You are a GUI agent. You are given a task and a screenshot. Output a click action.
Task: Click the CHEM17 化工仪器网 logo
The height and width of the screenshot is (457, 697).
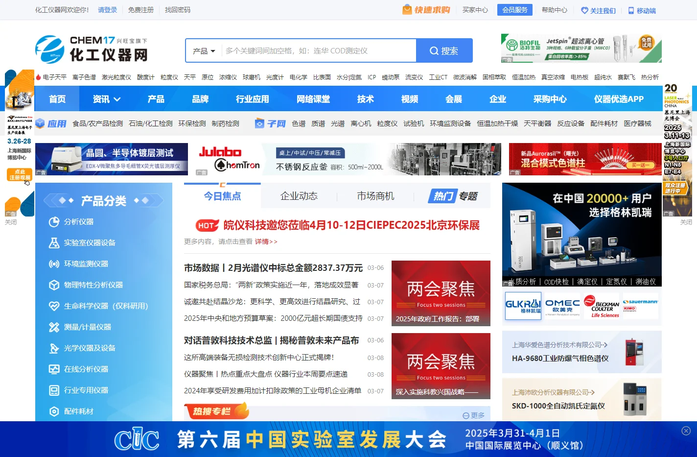pyautogui.click(x=92, y=49)
